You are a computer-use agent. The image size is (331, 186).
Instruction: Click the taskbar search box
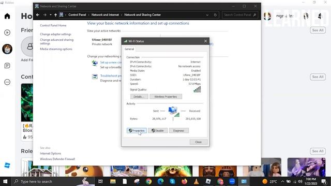(x=53, y=181)
